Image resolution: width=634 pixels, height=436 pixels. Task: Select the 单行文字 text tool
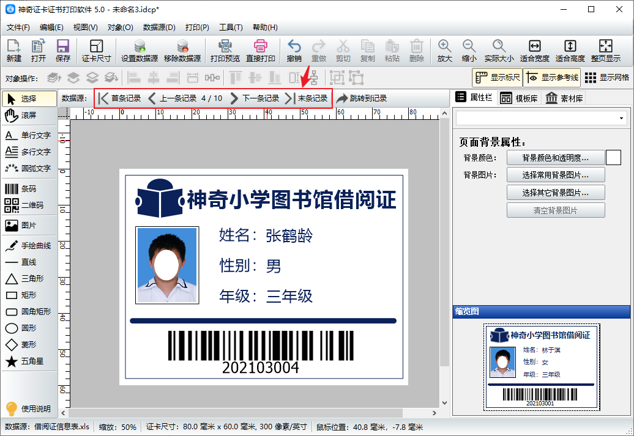(29, 135)
